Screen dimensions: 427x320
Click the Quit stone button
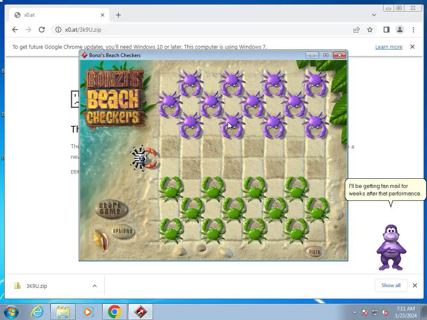click(x=314, y=252)
